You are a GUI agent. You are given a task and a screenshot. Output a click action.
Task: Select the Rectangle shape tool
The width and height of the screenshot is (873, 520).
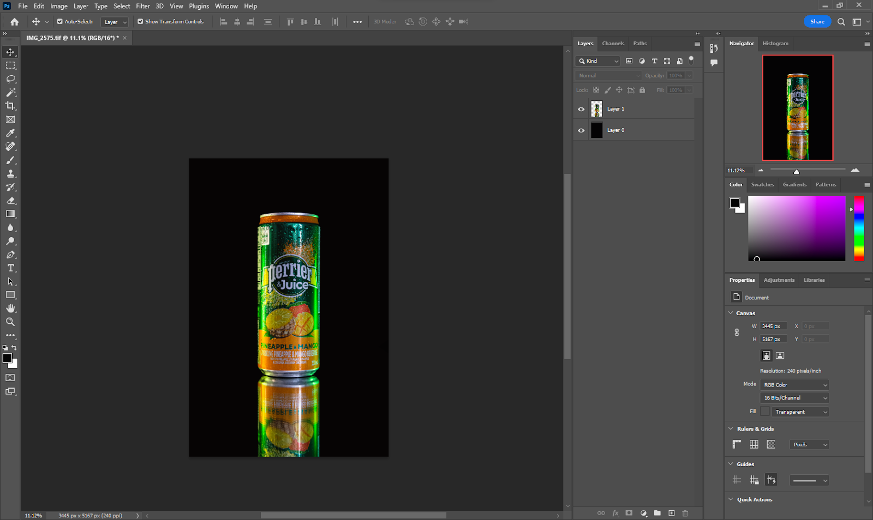pos(10,295)
